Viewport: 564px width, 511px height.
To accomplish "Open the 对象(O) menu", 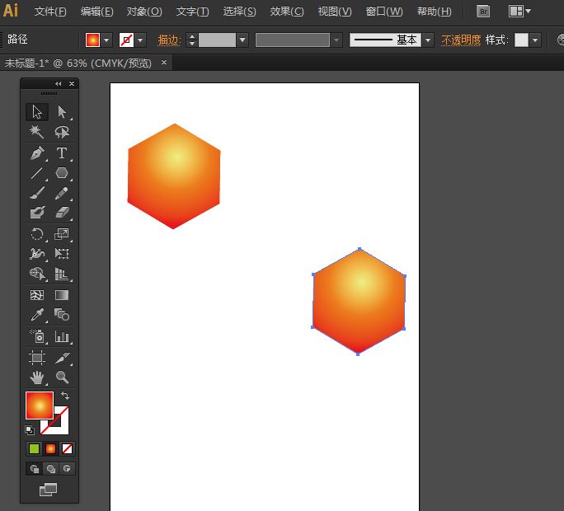I will coord(144,12).
